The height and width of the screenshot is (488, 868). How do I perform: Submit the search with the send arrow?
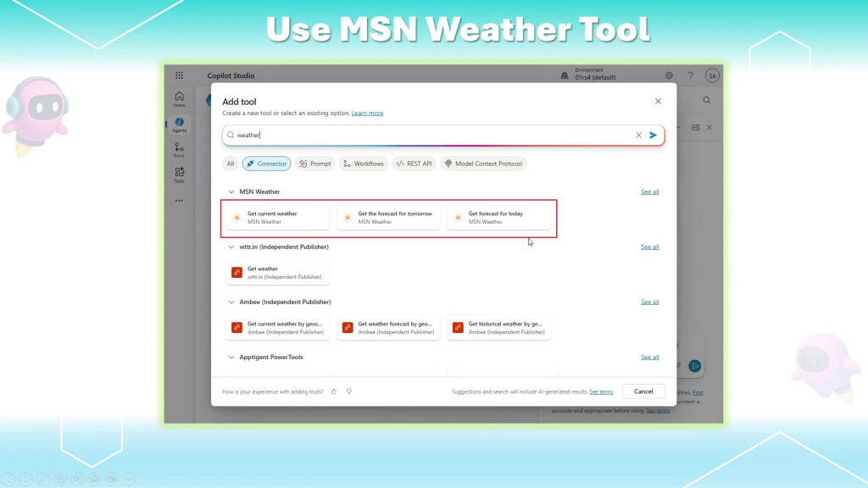pos(654,135)
